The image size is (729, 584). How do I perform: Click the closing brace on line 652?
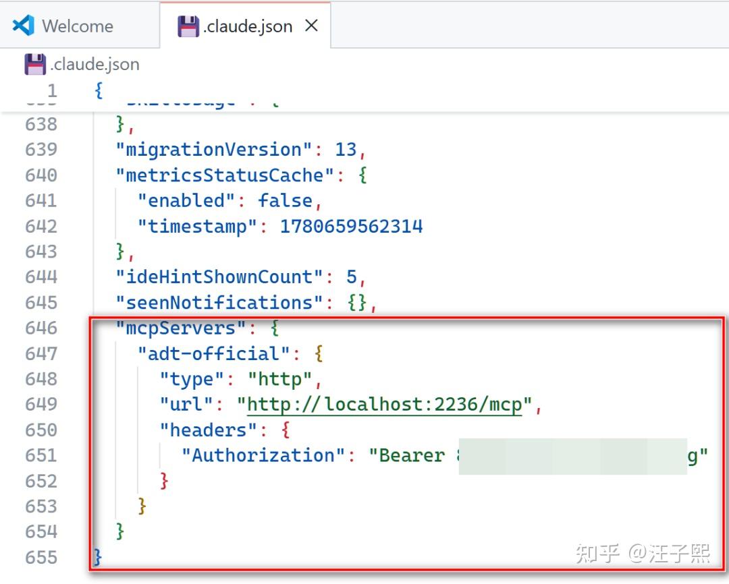(163, 480)
